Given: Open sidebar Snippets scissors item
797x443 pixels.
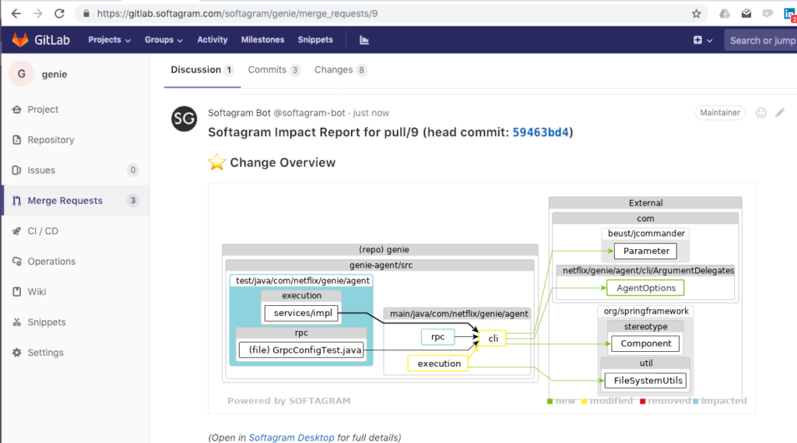Looking at the screenshot, I should click(x=76, y=322).
